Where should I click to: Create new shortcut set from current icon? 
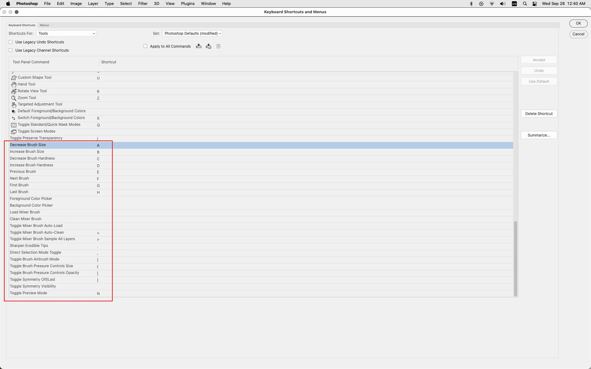(209, 46)
